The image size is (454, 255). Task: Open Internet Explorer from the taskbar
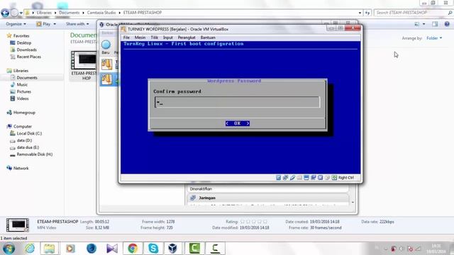[x=30, y=249]
